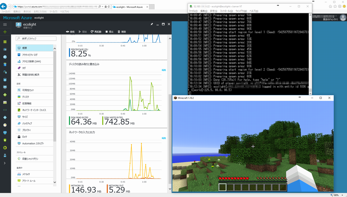
Task: Restart the VM with 再起動
Action: pos(96,32)
